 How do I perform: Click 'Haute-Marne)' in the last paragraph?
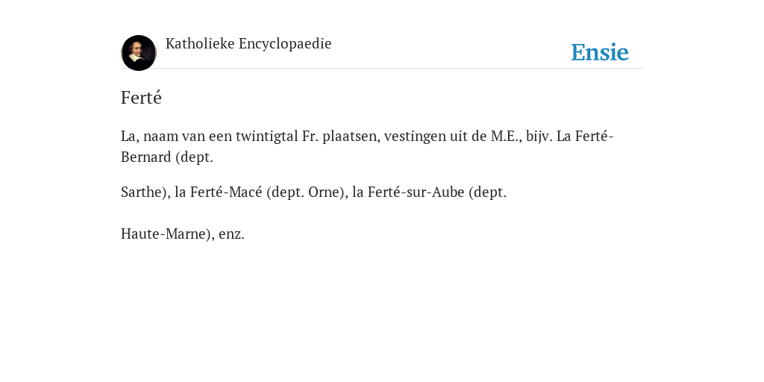[x=168, y=234]
